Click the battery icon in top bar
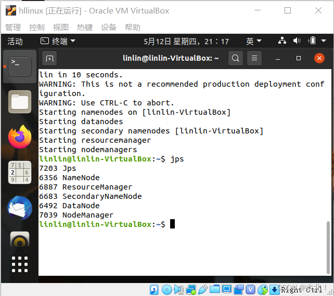 tap(312, 41)
